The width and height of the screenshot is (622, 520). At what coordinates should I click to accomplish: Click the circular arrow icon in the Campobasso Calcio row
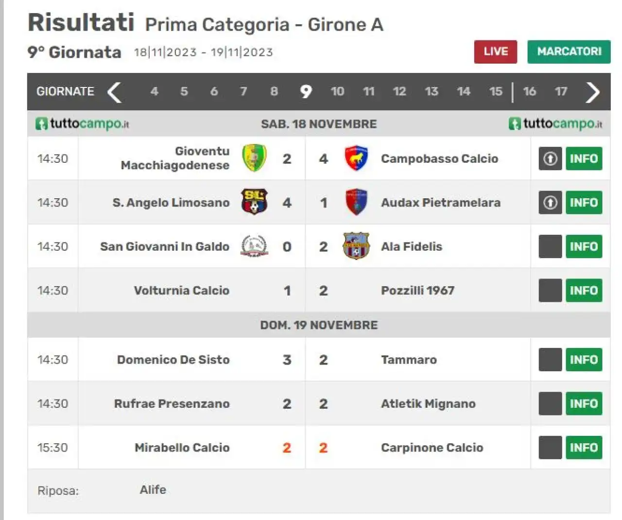coord(550,158)
